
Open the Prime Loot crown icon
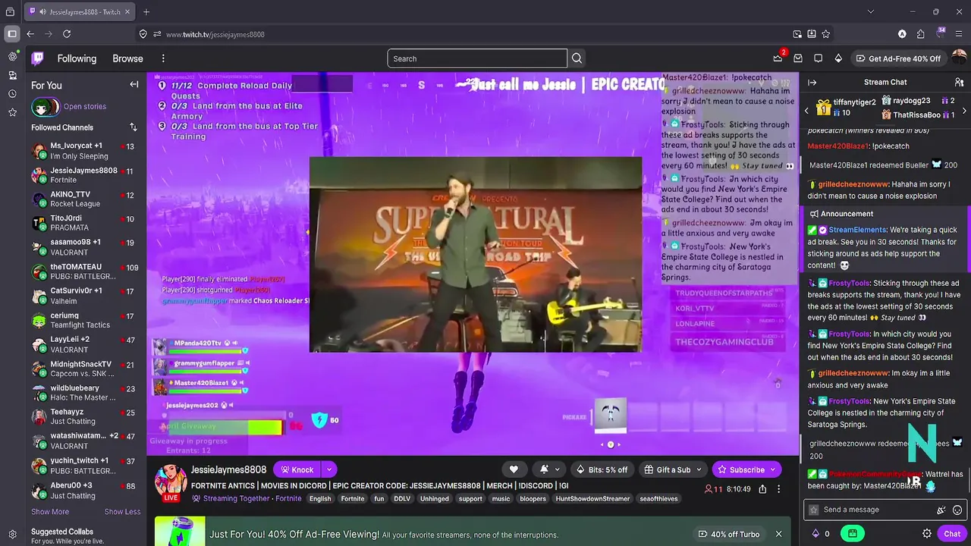pos(778,58)
